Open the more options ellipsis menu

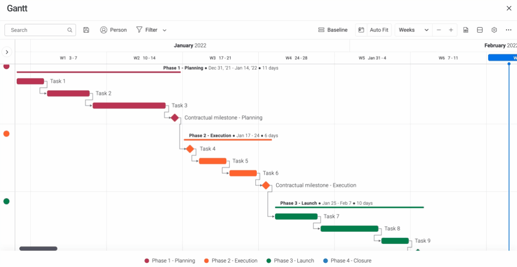[509, 30]
